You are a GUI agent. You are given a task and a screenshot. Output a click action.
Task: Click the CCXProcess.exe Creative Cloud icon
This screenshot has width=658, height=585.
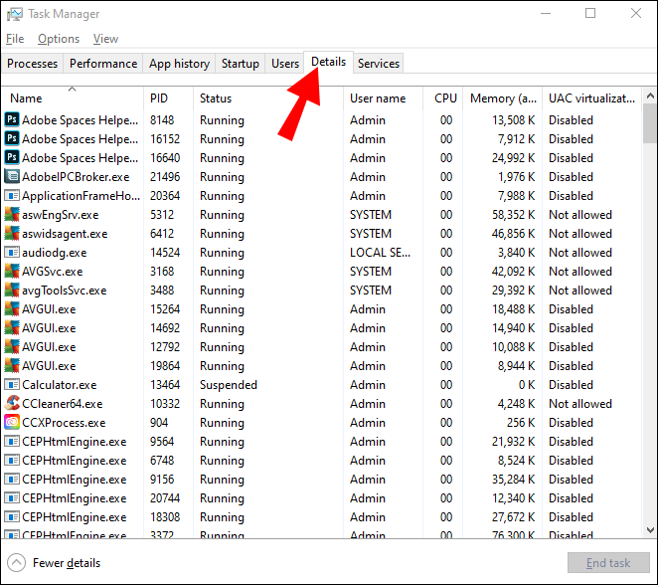pos(12,422)
